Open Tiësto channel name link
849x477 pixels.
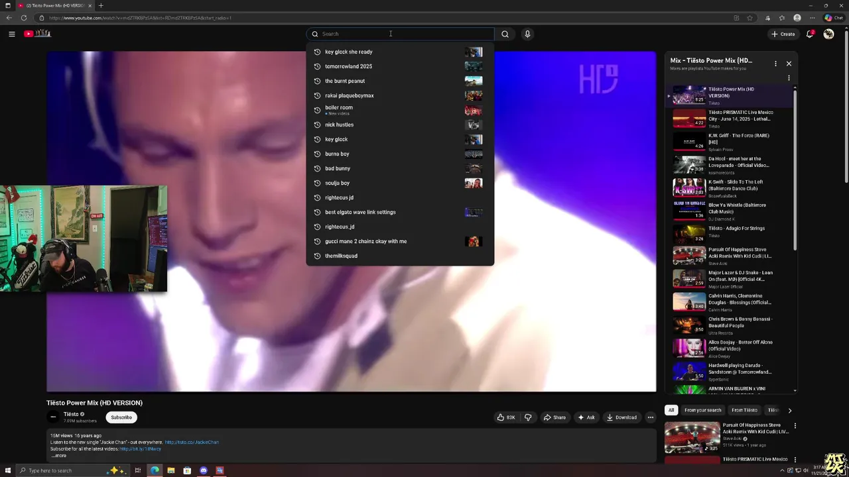pos(71,414)
